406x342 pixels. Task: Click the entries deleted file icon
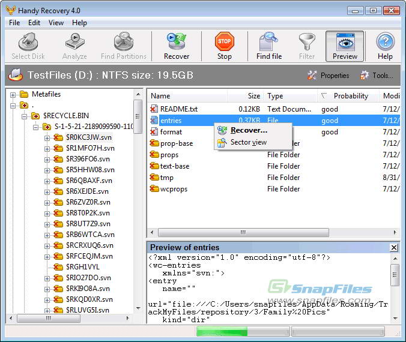pyautogui.click(x=154, y=120)
